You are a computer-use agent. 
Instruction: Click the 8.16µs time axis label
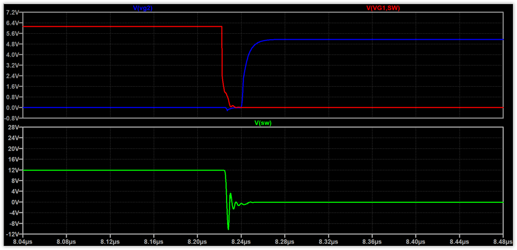click(x=154, y=242)
